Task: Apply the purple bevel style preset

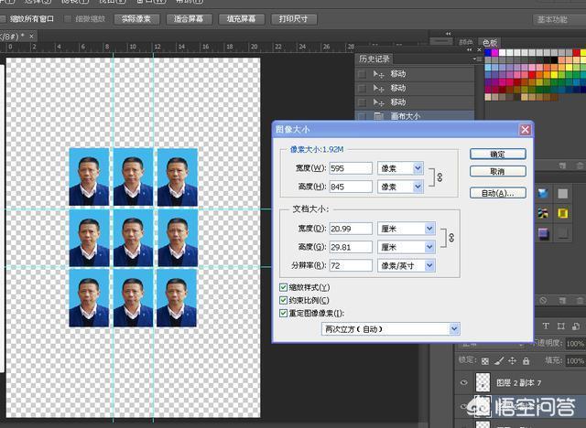Action: pos(543,234)
